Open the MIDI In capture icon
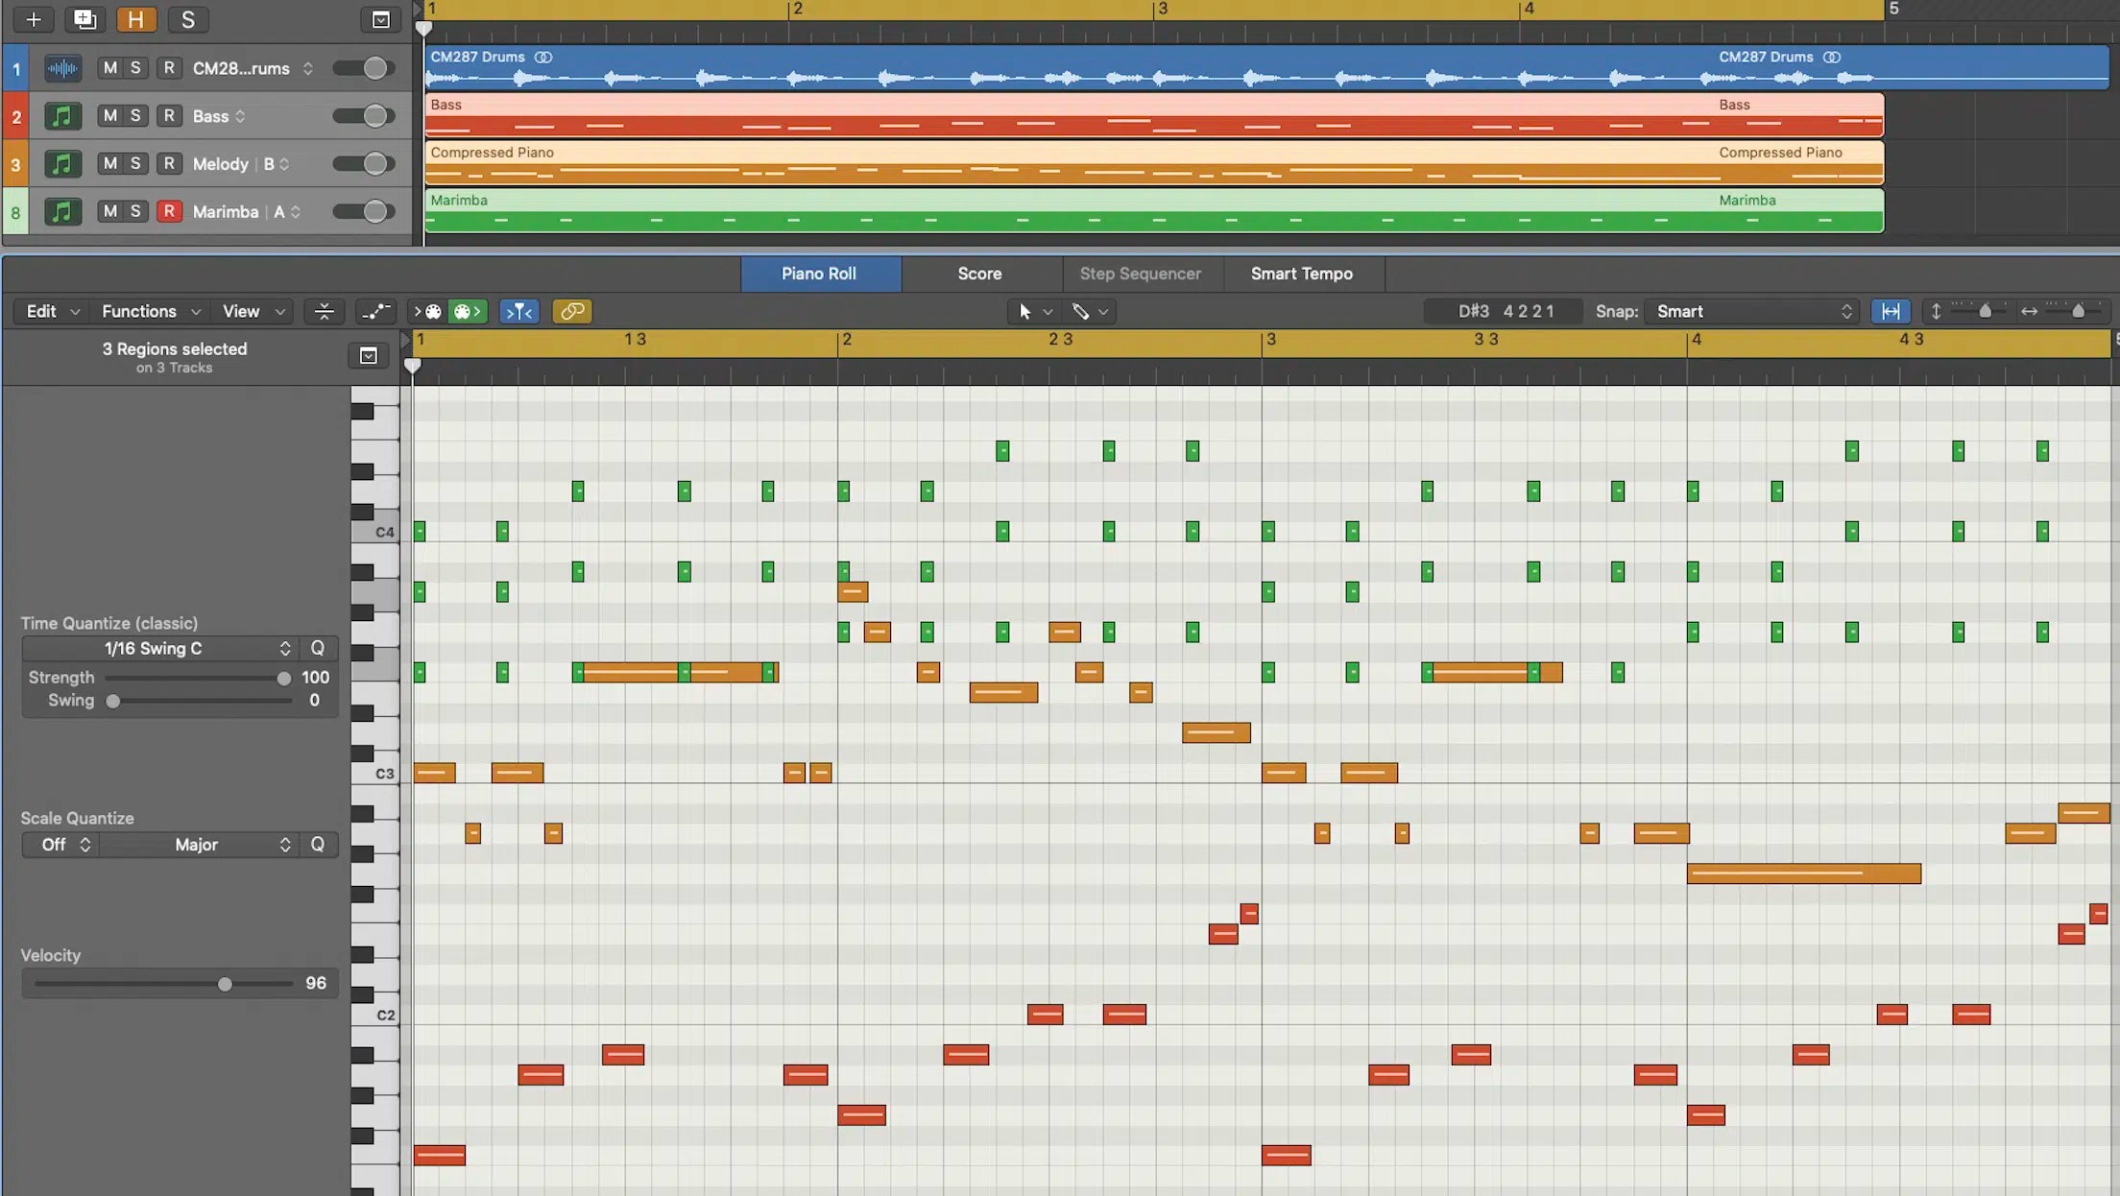Viewport: 2120px width, 1196px height. (x=429, y=312)
